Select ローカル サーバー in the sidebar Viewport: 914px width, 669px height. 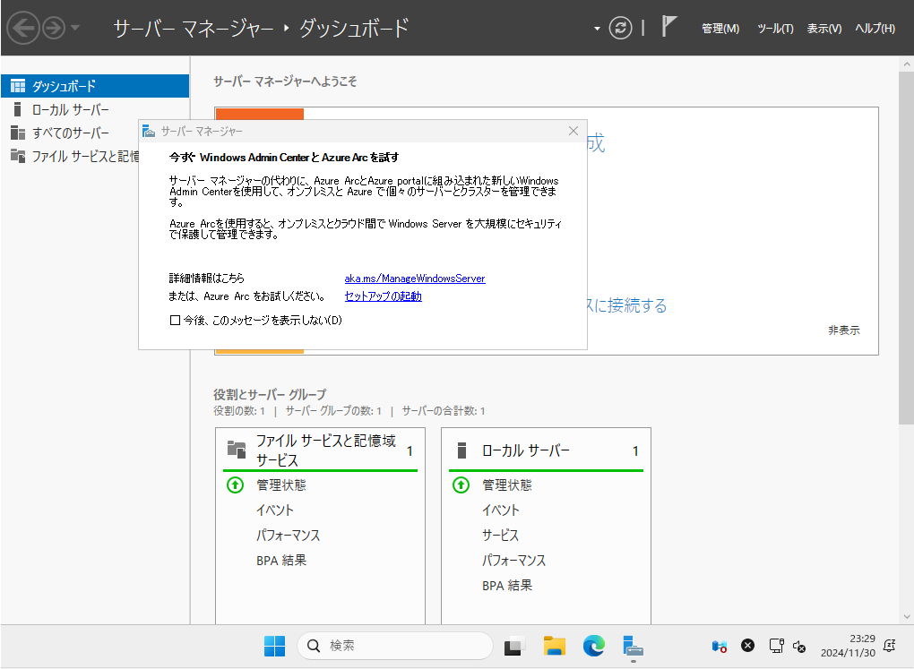pyautogui.click(x=95, y=109)
